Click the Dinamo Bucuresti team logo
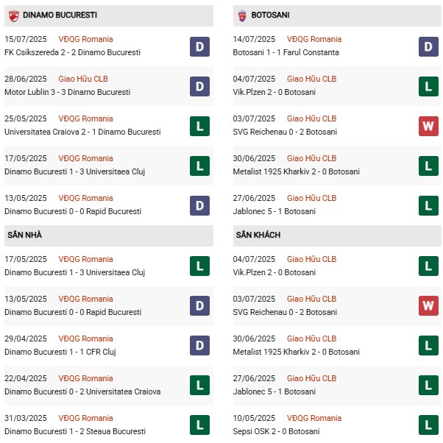 13,16
